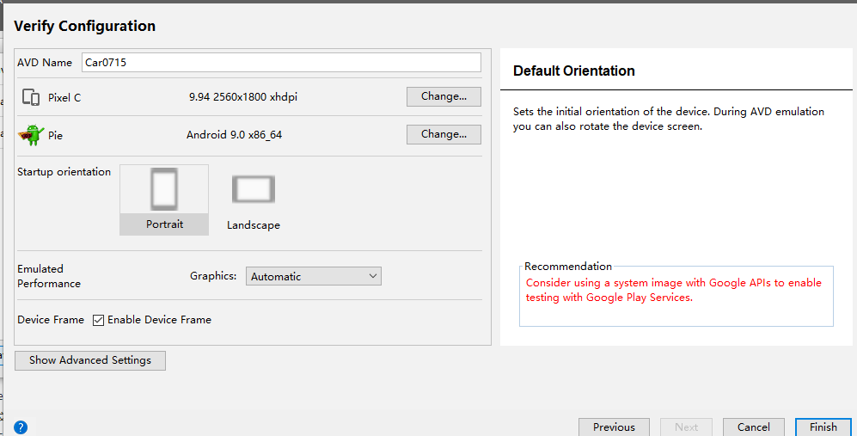Change the Pixel C hardware device
This screenshot has width=857, height=436.
[444, 96]
